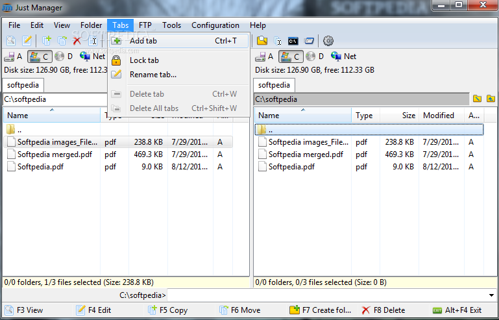Click the Run window toolbar icon
This screenshot has height=320, width=499.
(x=309, y=41)
